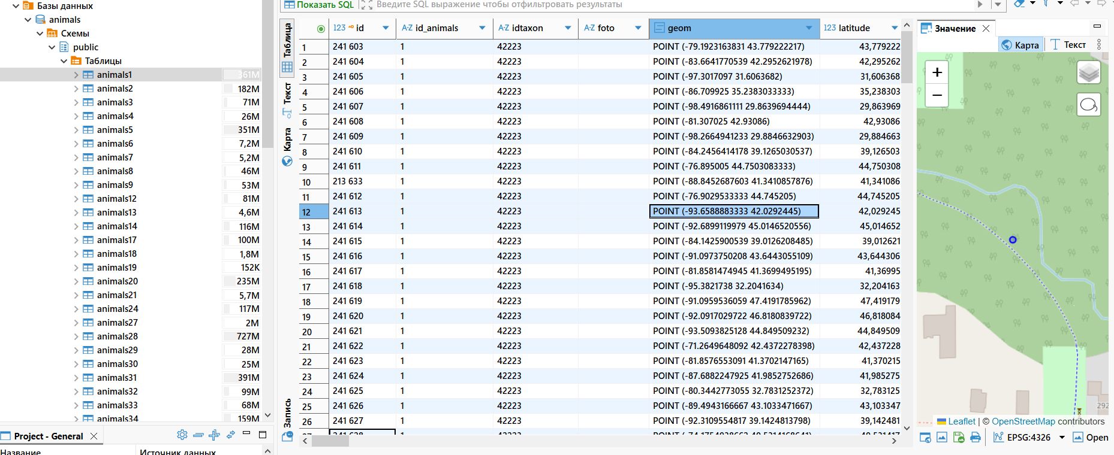Open the value panel's three-dot options
The image size is (1114, 455).
[x=1099, y=44]
